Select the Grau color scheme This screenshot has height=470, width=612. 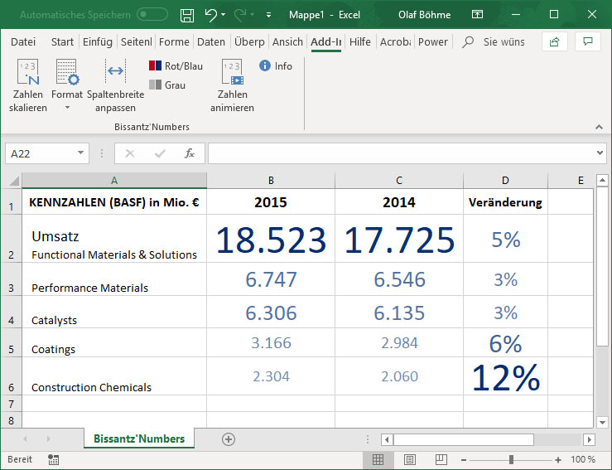pos(167,85)
